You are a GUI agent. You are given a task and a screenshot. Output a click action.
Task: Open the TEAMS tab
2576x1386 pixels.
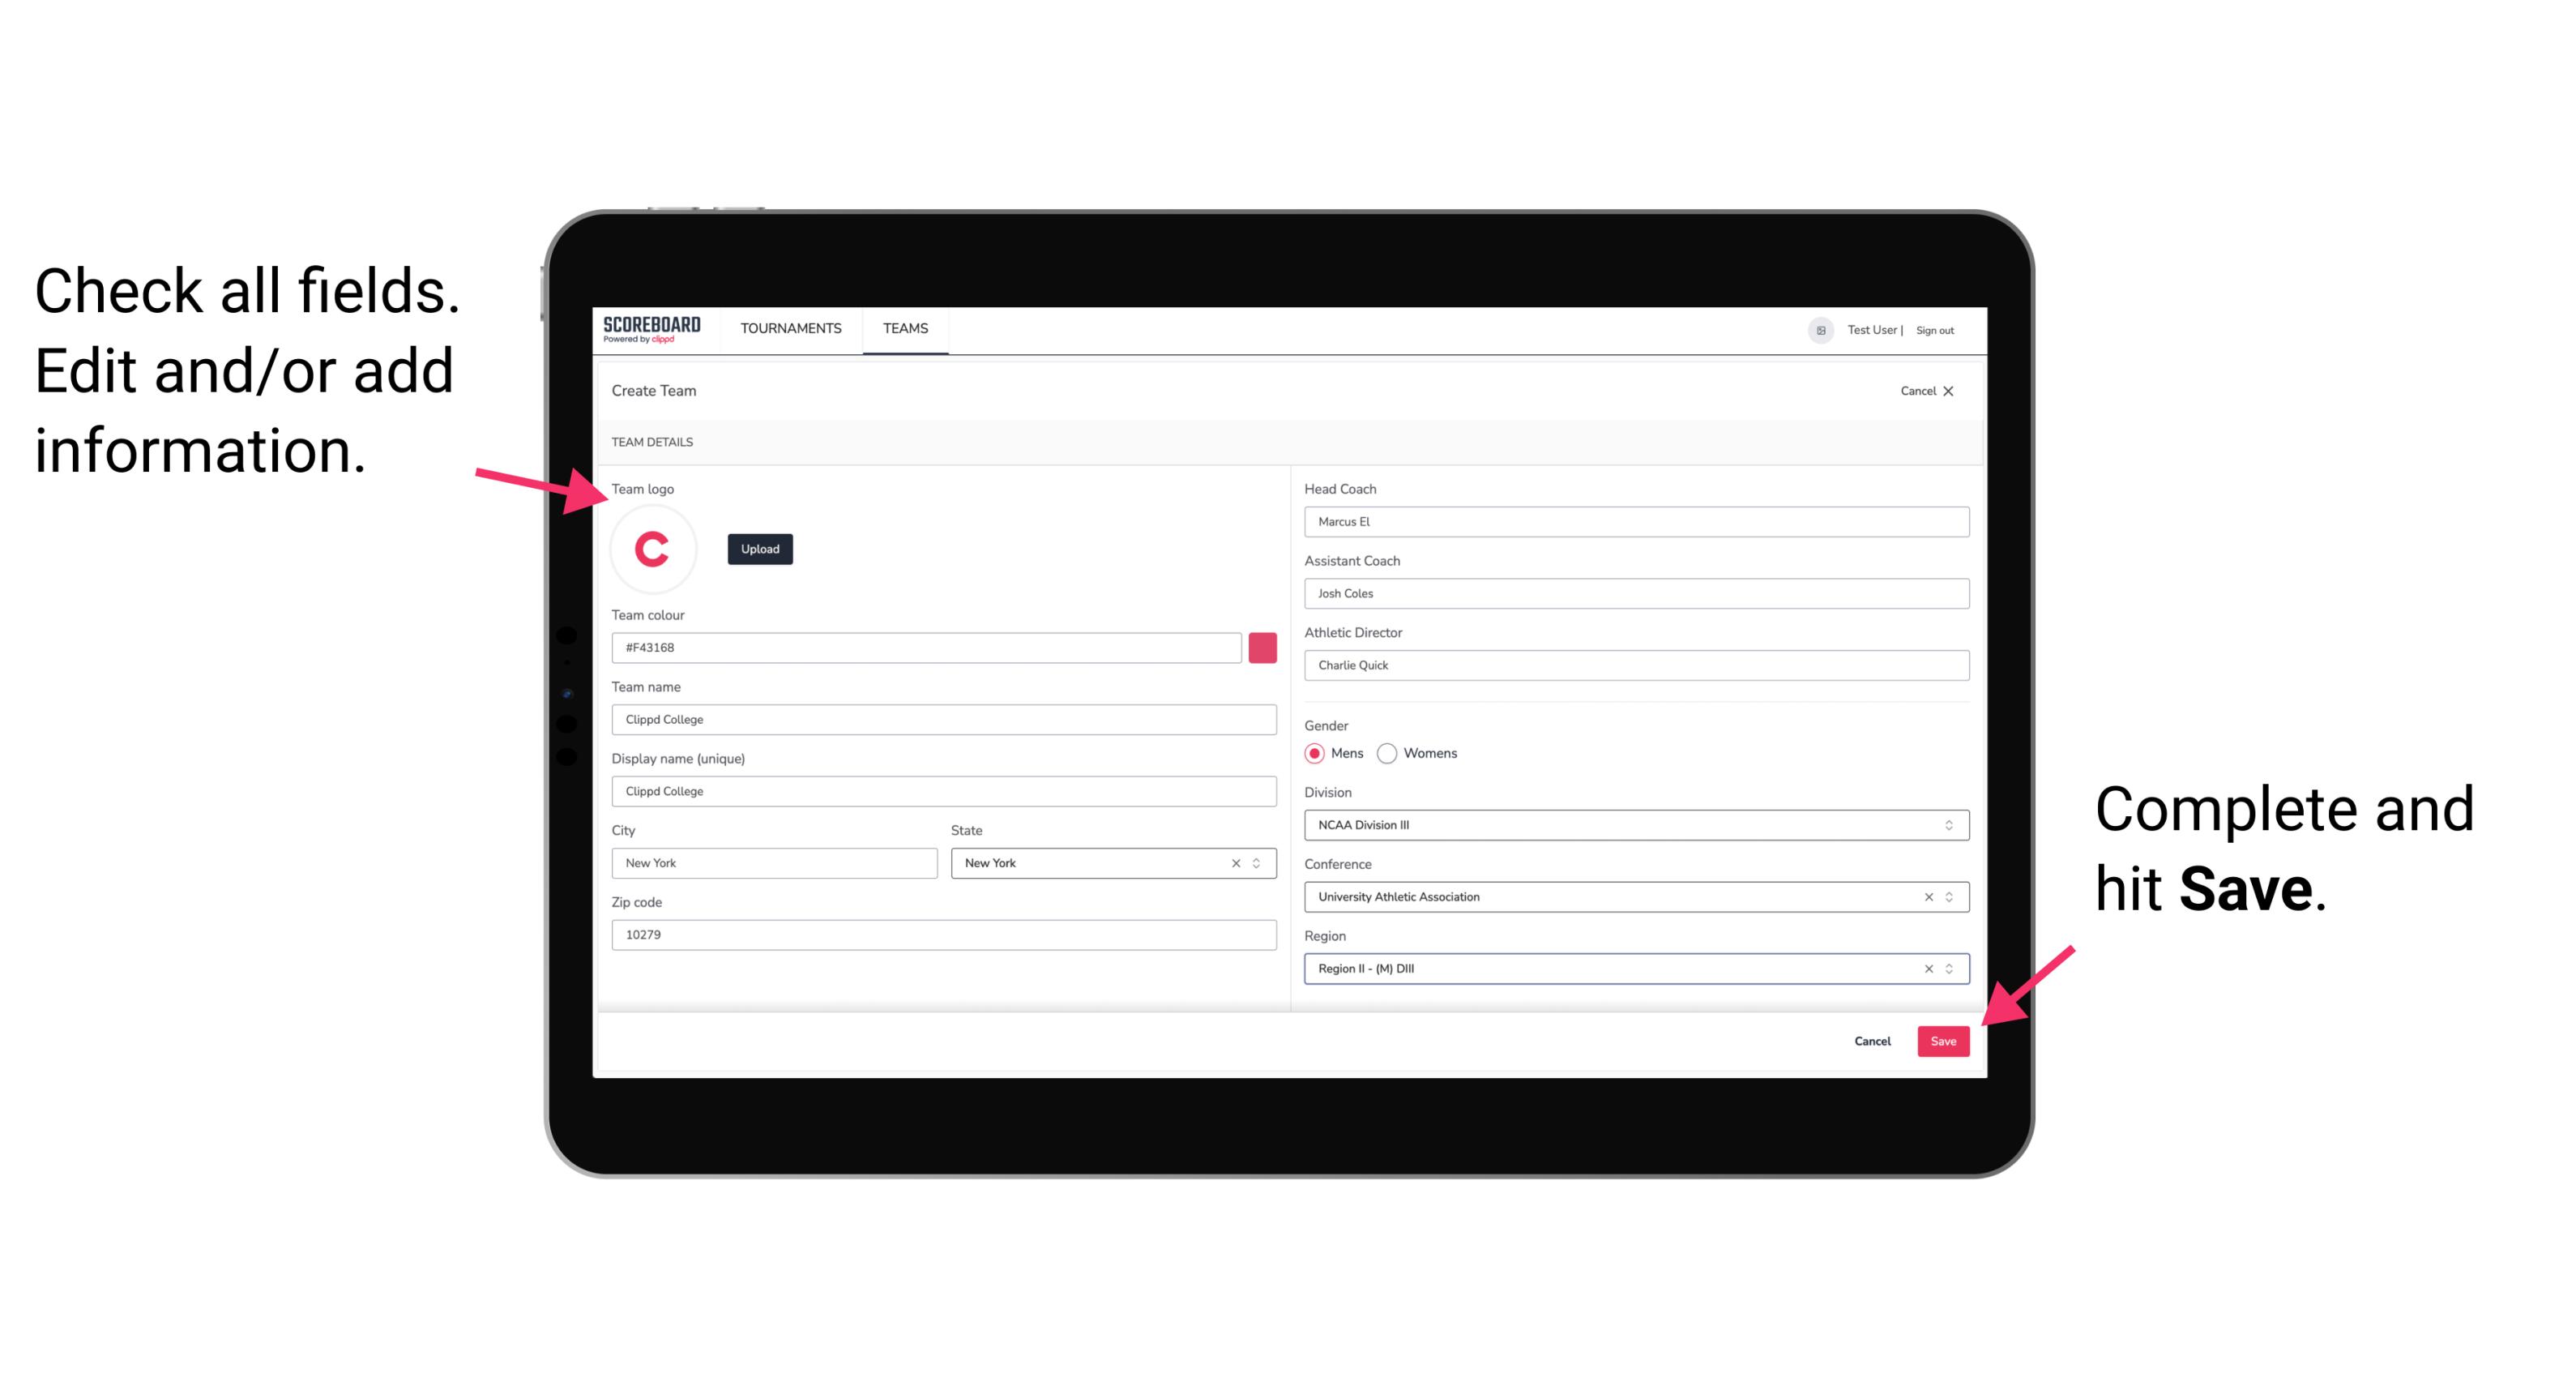point(904,329)
